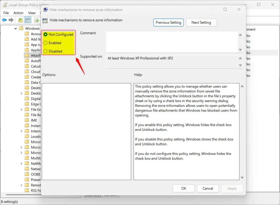Close the policy setting dialog

(x=239, y=9)
